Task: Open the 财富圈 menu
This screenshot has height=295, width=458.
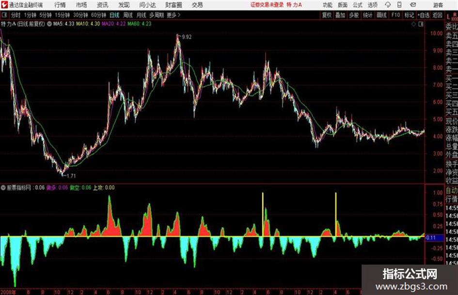Action: [174, 5]
